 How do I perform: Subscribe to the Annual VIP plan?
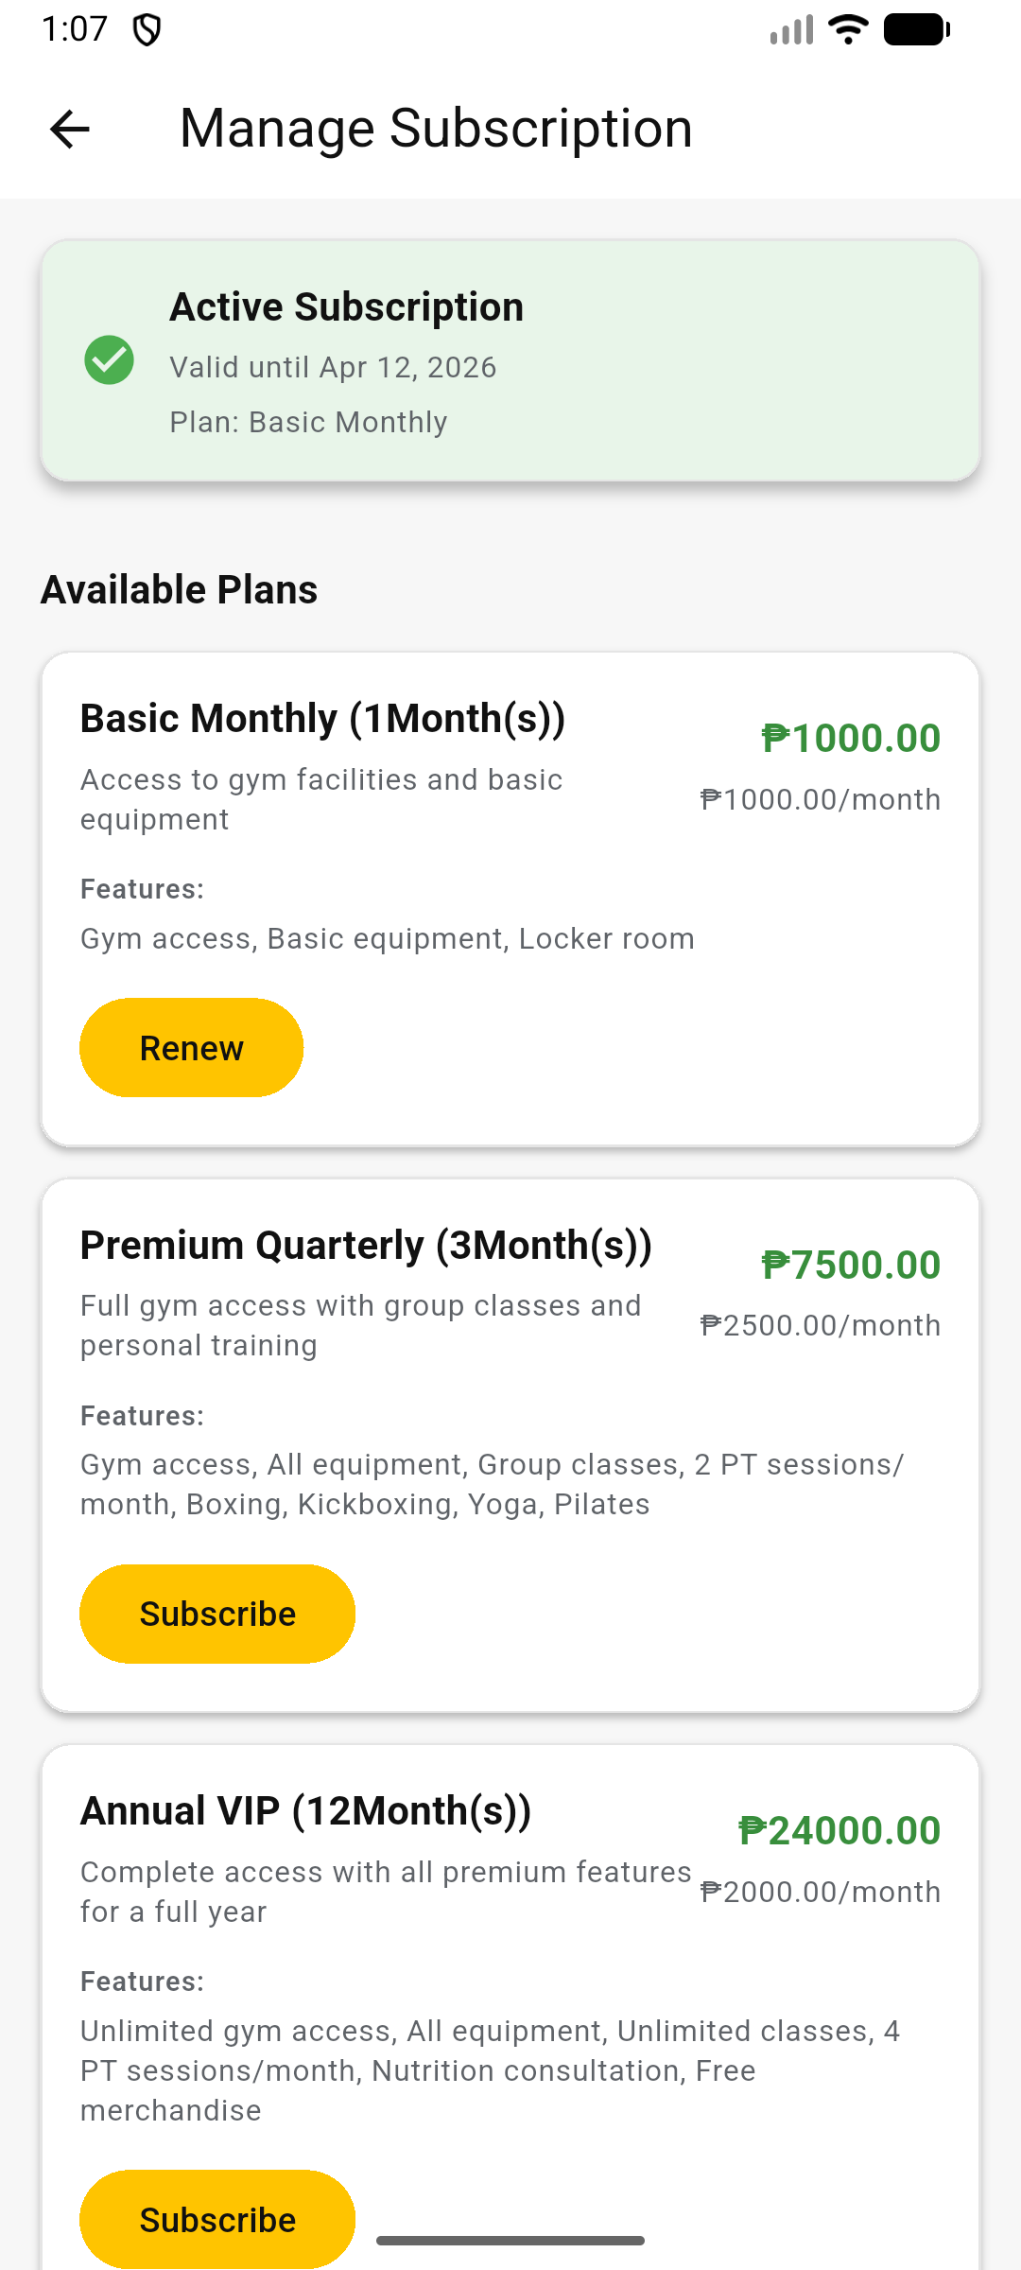coord(217,2219)
